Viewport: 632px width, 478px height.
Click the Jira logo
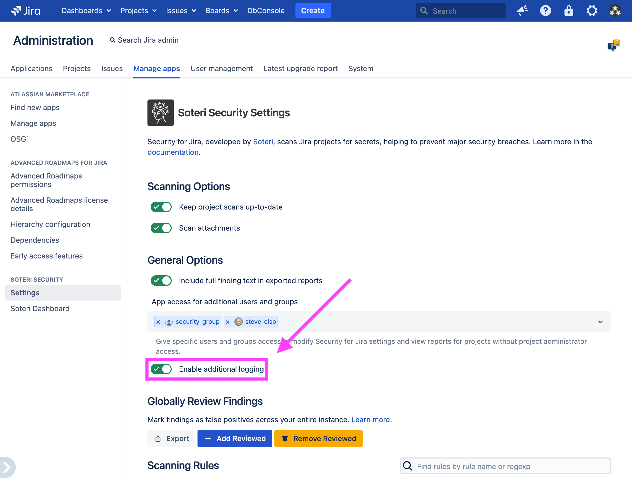click(26, 11)
